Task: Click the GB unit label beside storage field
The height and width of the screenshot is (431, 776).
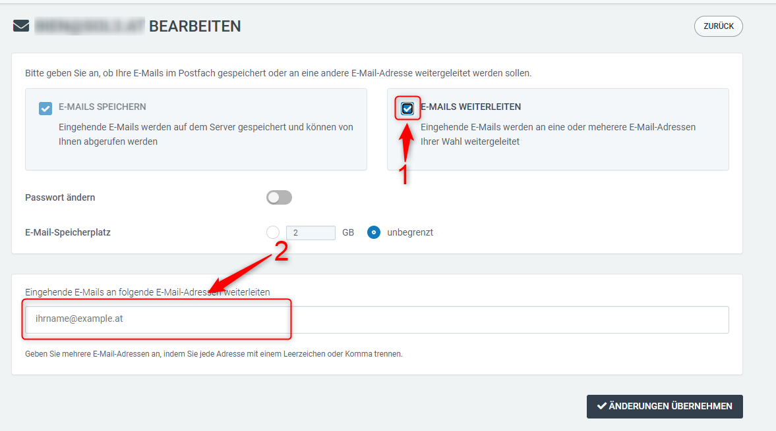Action: coord(348,232)
